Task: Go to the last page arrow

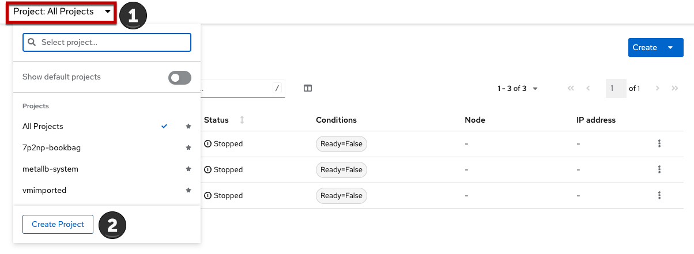Action: coord(674,89)
